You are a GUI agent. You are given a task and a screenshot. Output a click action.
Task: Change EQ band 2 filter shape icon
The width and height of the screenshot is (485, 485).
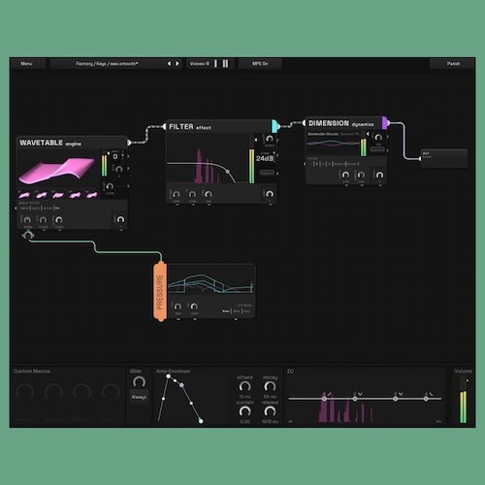tap(360, 394)
